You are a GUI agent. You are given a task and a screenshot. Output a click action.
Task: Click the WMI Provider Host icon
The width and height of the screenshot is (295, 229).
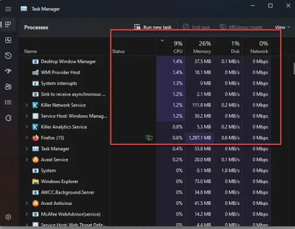point(35,72)
